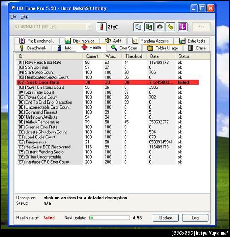Switch to the Error Scan tab

click(x=124, y=48)
